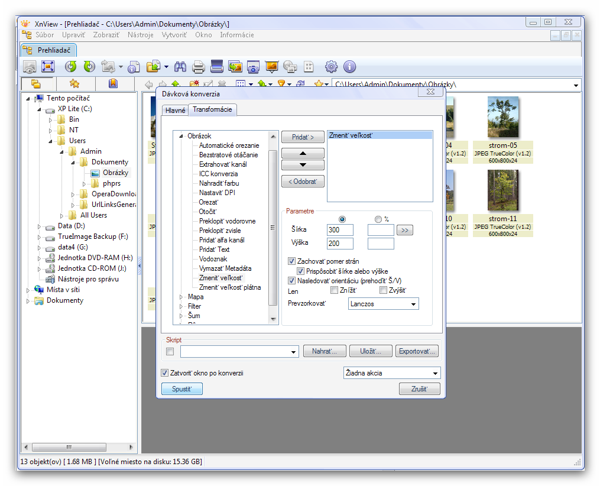Click the fullscreen view icon
The width and height of the screenshot is (600, 486).
(x=48, y=67)
